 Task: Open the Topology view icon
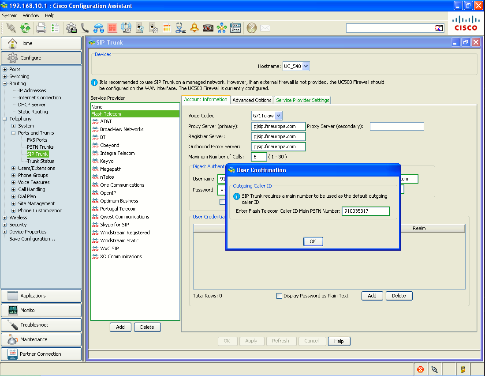click(221, 28)
